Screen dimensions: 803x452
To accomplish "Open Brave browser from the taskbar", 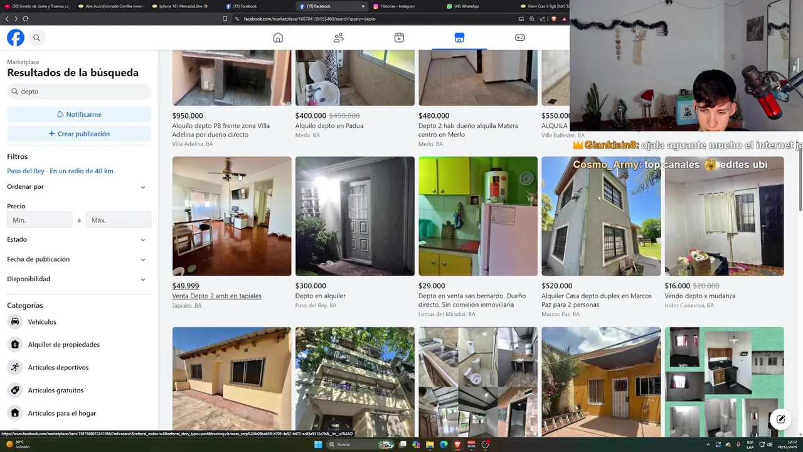I will [x=457, y=444].
